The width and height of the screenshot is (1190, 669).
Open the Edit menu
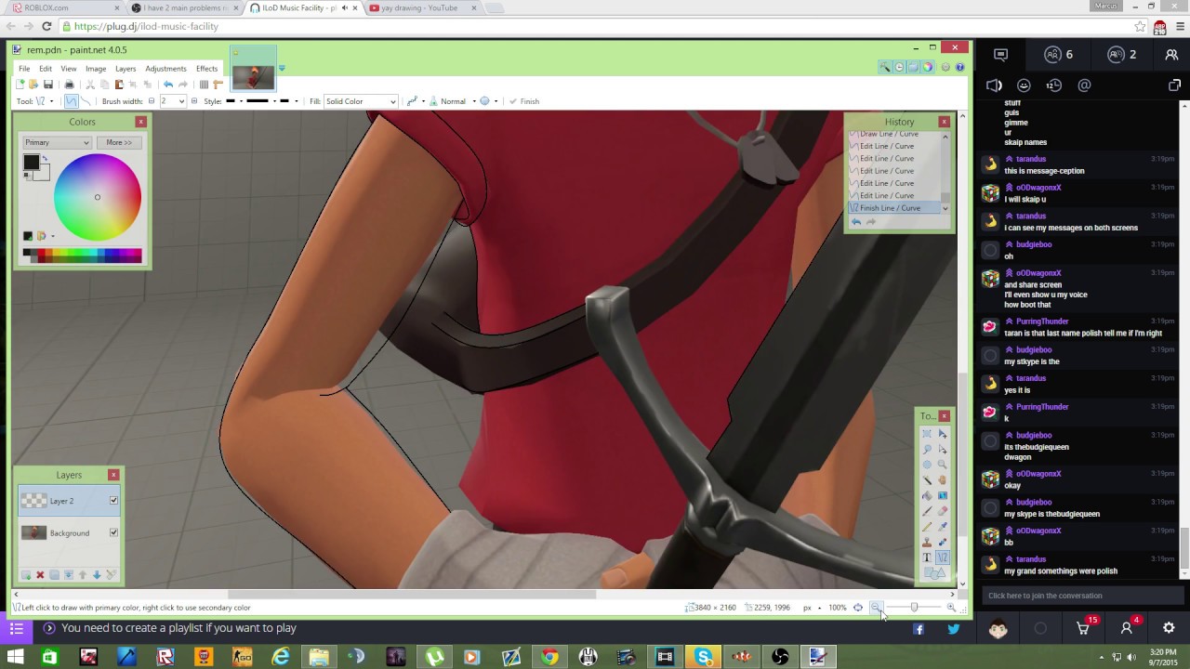[x=45, y=69]
